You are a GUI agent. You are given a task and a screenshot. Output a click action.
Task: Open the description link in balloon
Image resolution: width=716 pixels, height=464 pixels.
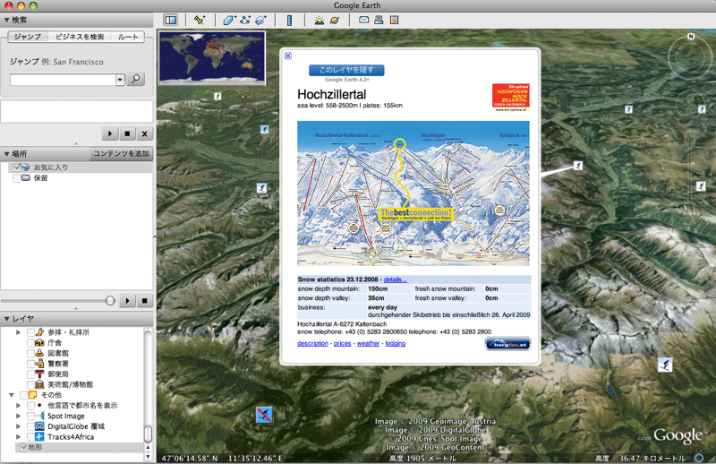tap(312, 343)
